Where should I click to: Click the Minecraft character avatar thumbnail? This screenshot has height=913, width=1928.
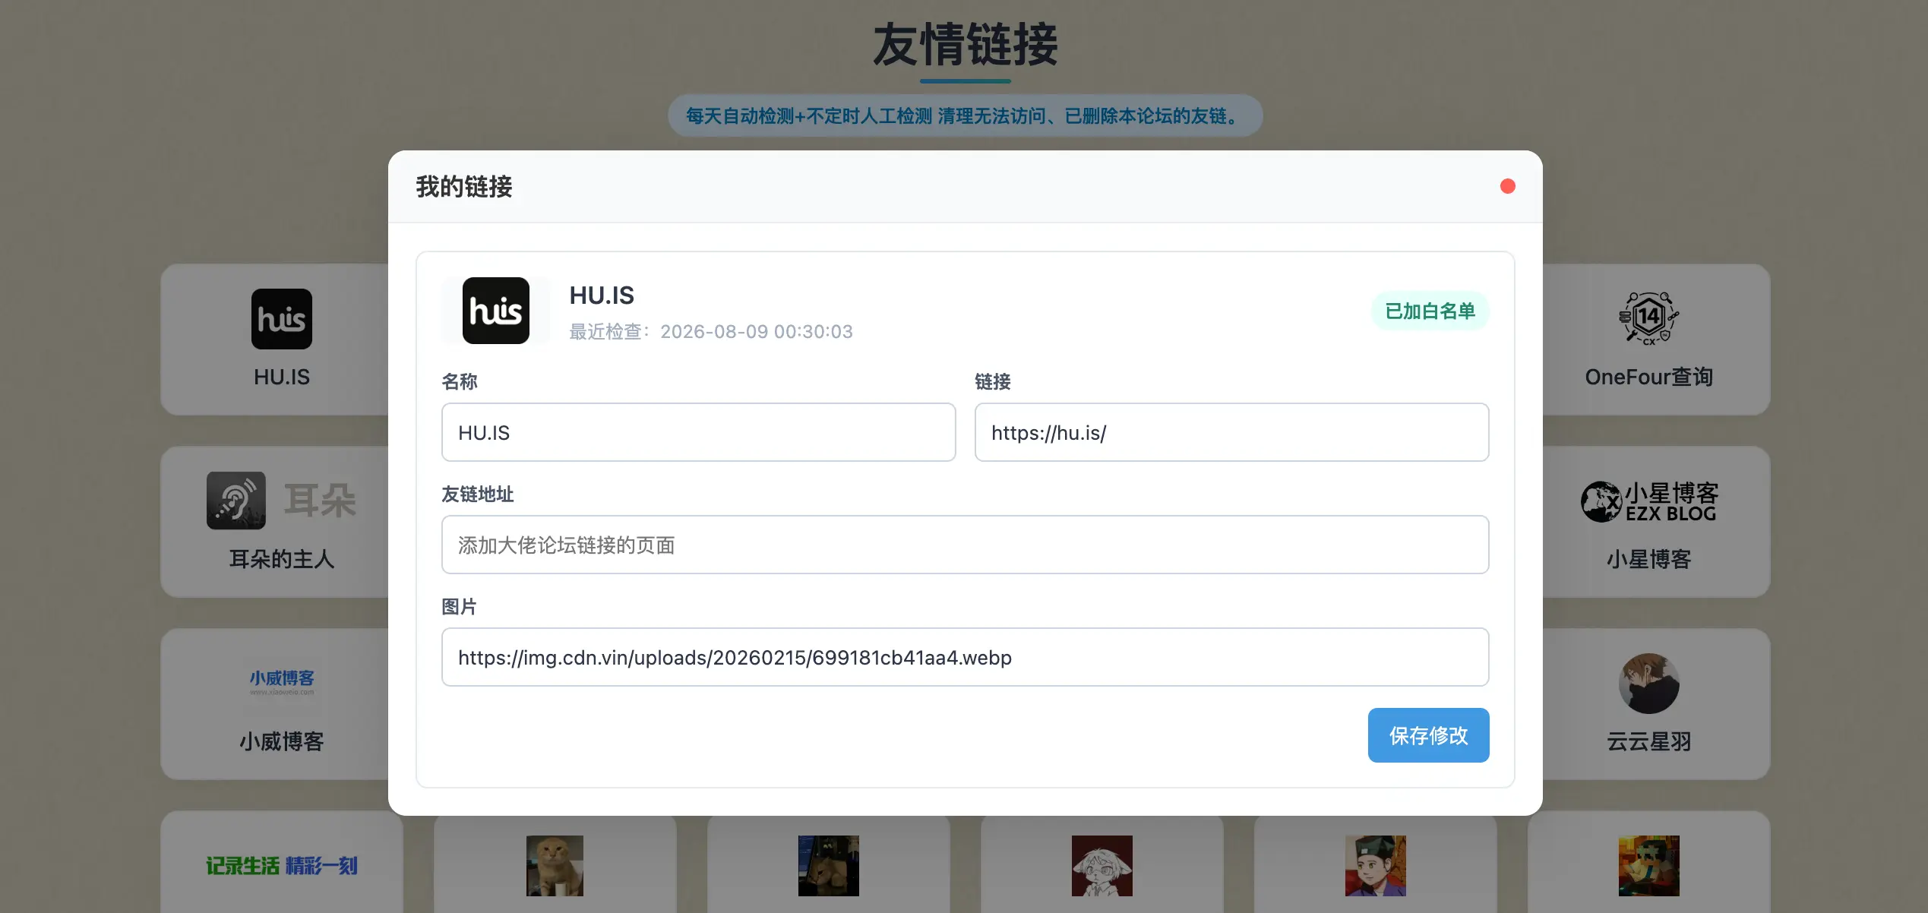[x=1648, y=866]
